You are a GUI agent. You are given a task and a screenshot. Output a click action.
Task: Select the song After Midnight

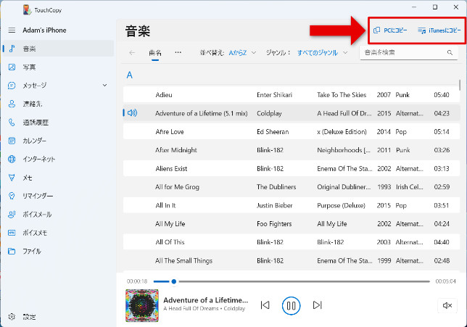tap(292, 150)
